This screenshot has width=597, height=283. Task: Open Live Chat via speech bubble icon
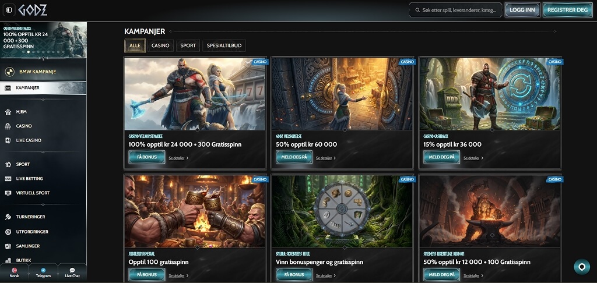[72, 270]
